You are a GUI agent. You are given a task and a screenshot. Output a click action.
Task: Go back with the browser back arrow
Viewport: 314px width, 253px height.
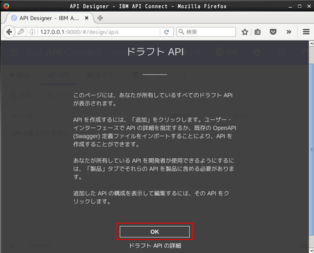(9, 32)
